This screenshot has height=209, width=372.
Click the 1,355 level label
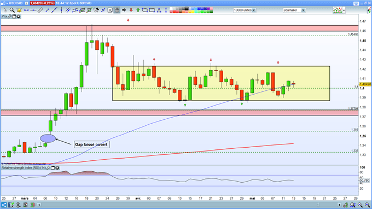click(354, 130)
